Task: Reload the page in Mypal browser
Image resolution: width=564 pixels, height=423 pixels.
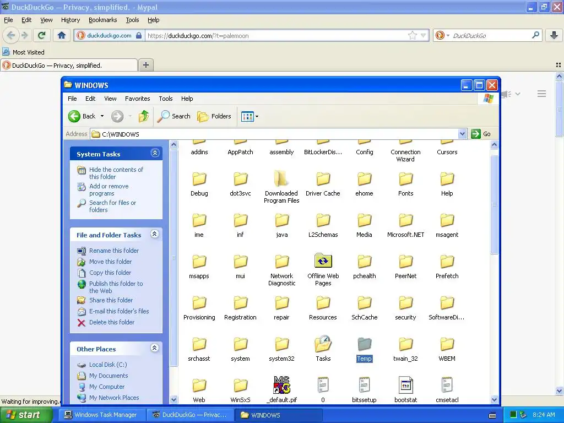Action: point(42,35)
